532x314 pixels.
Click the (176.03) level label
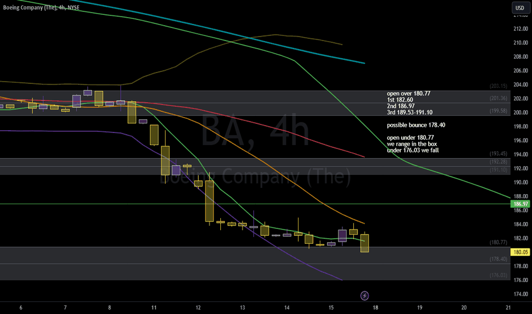(x=498, y=275)
